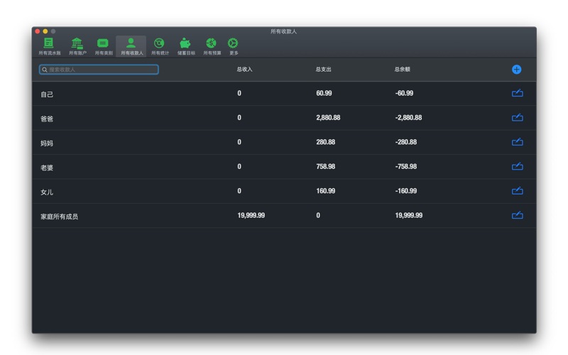Open the 所有类别 categories icon

pyautogui.click(x=104, y=44)
